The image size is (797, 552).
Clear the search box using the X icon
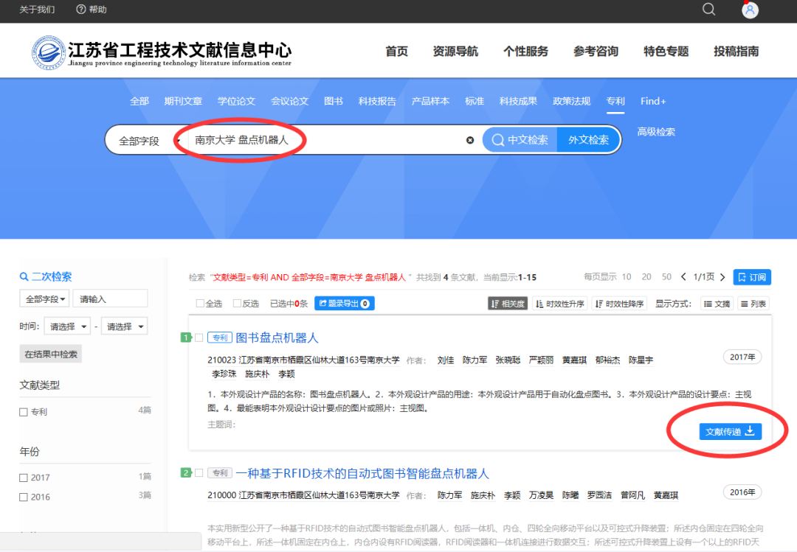coord(470,140)
